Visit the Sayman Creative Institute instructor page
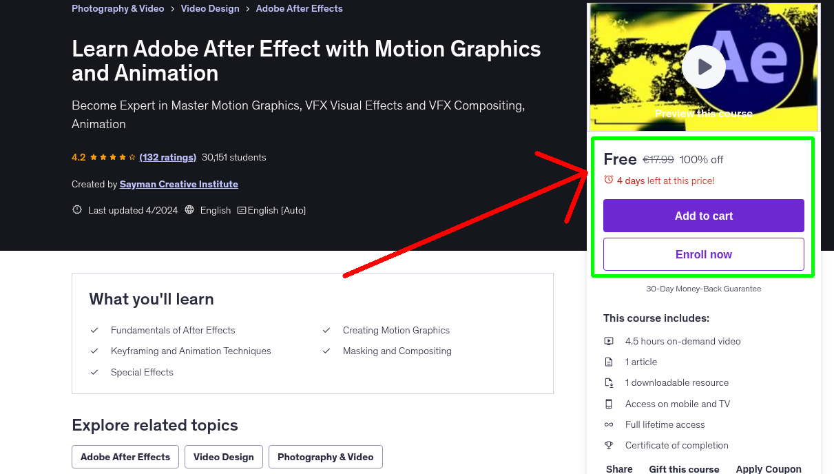The width and height of the screenshot is (834, 474). coord(178,184)
